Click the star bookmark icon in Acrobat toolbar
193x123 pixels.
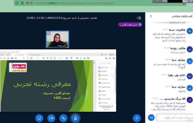[x=5, y=58]
